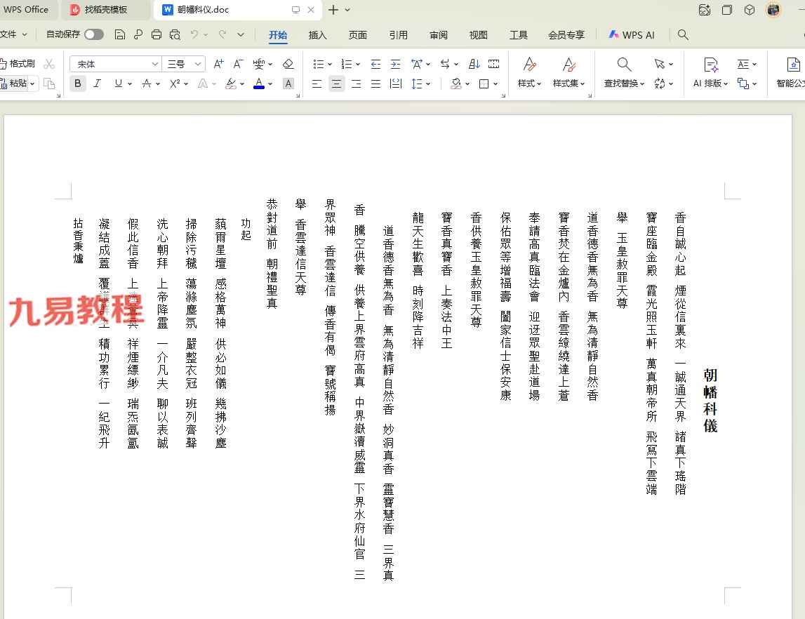Click the search magnifier next to WPS AI

click(683, 34)
